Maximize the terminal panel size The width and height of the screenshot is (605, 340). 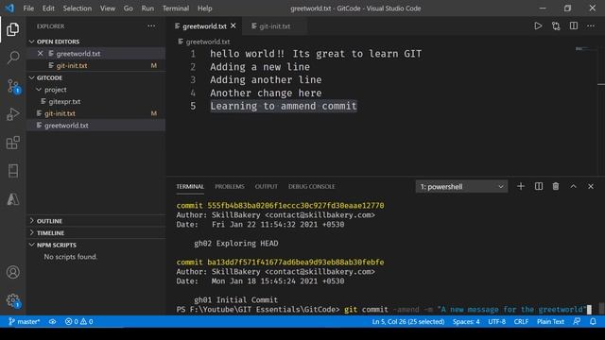point(574,187)
